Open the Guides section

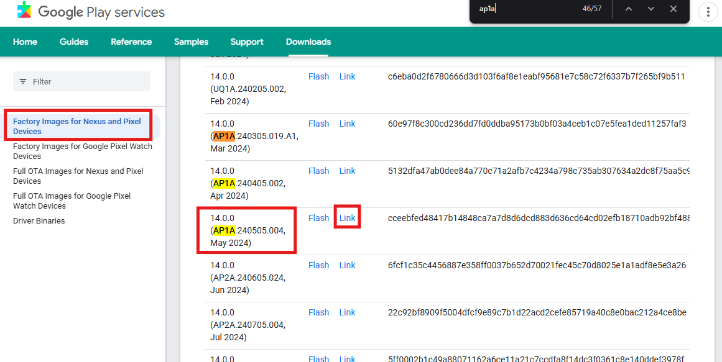tap(74, 42)
